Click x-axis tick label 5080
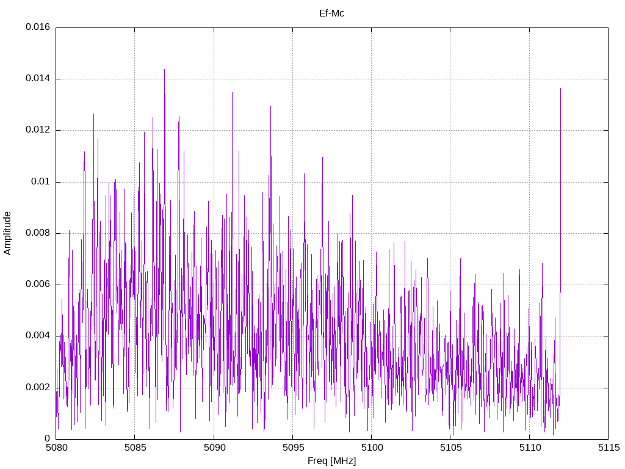This screenshot has height=469, width=625. click(x=56, y=448)
